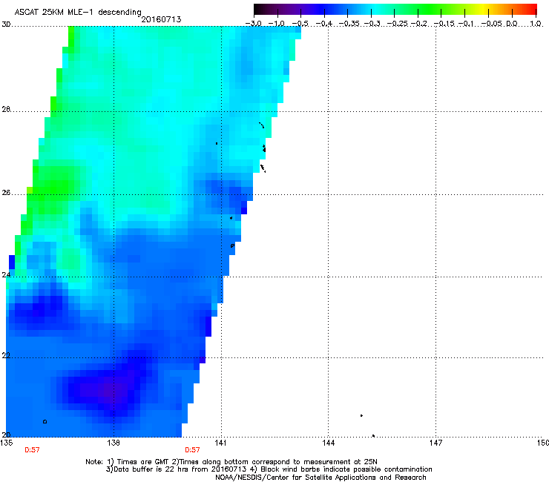Click the -0.05 colorbar label
The image size is (549, 482).
[x=492, y=24]
